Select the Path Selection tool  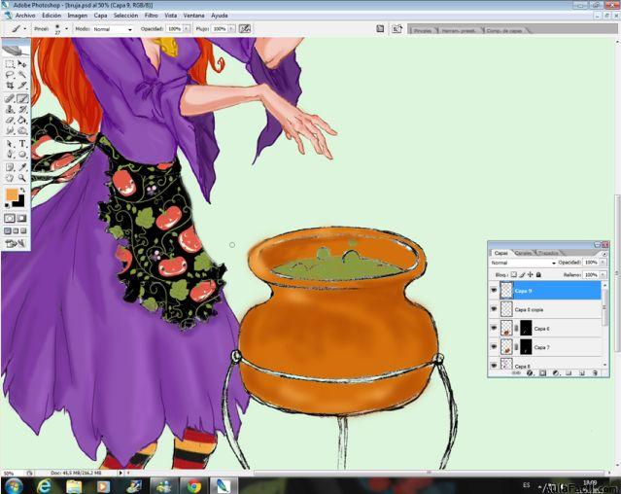10,143
